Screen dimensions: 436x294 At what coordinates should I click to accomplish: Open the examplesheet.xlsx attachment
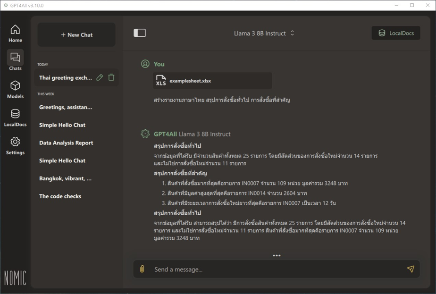(212, 81)
